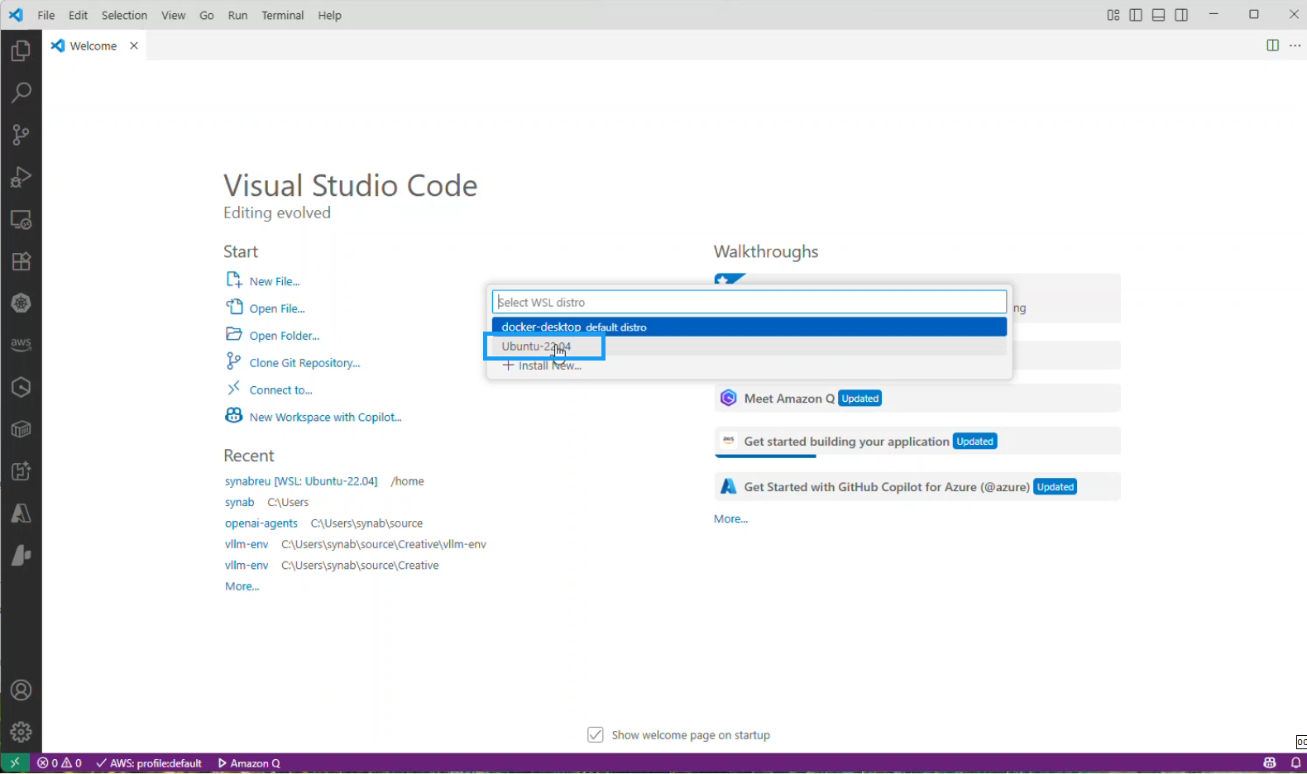This screenshot has width=1307, height=774.
Task: Uncheck Show welcome page on startup
Action: point(596,734)
